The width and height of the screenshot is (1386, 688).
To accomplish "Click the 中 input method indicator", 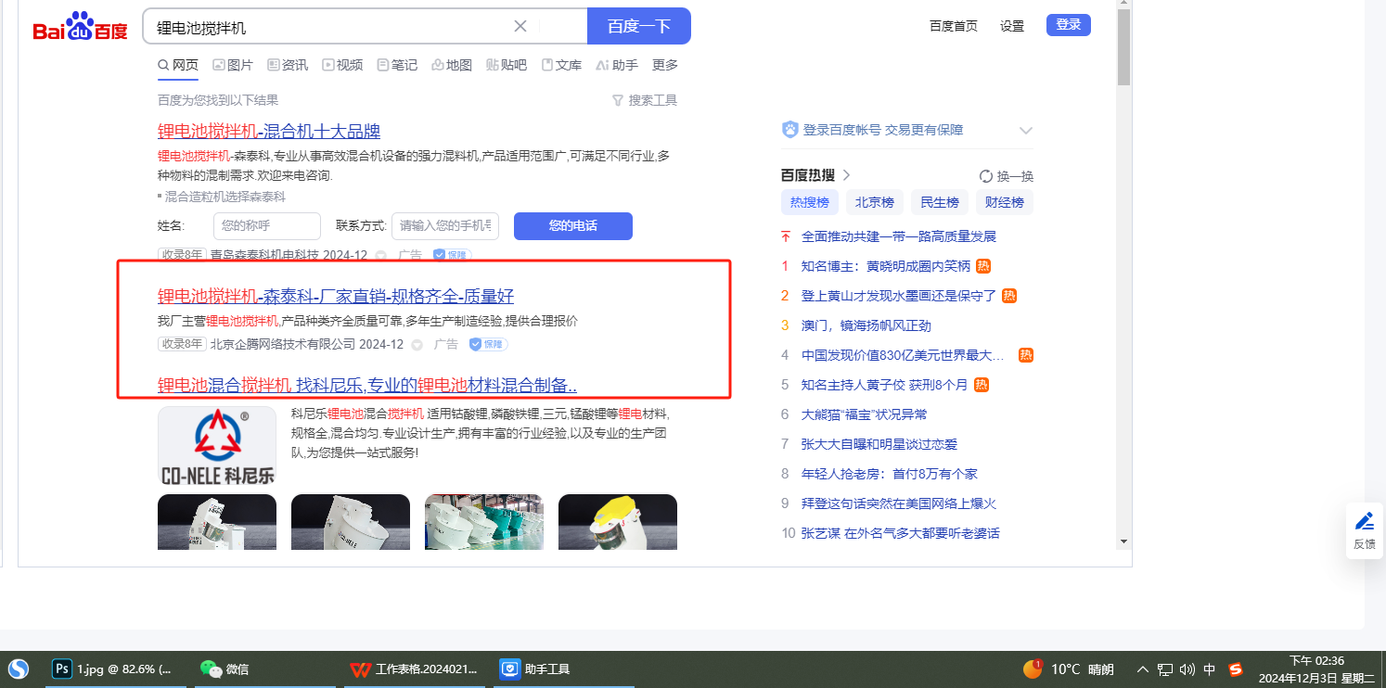I will pyautogui.click(x=1210, y=669).
